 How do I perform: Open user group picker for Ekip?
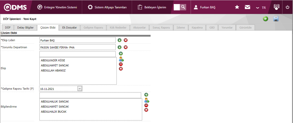click(x=121, y=59)
